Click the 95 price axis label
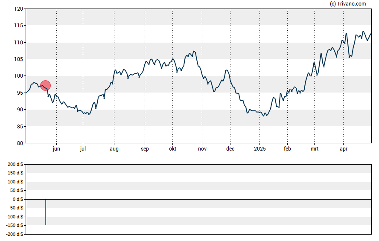 (20, 93)
